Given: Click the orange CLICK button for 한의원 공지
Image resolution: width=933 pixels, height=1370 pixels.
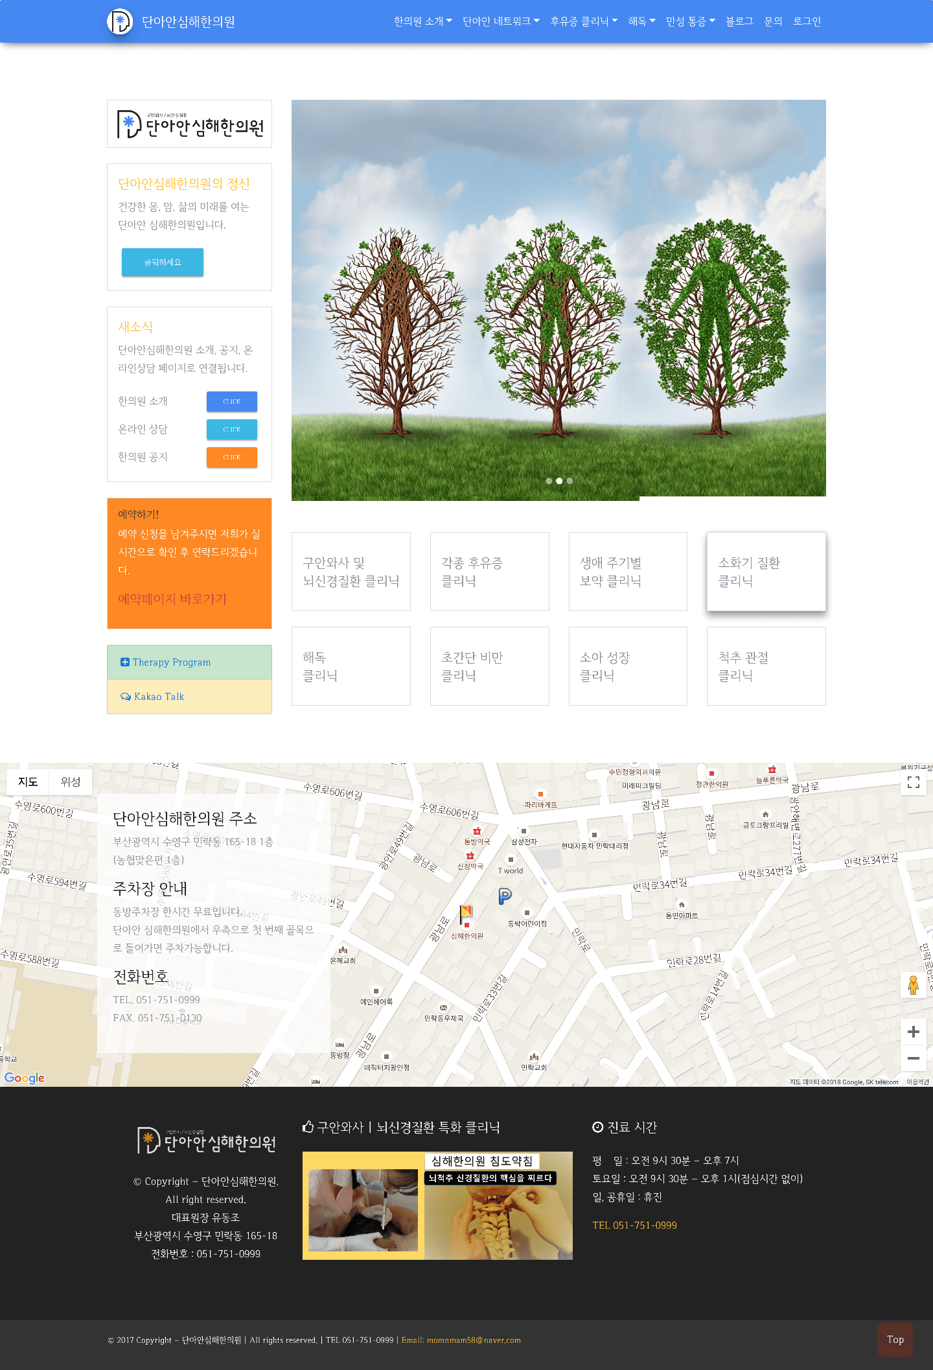Looking at the screenshot, I should tap(232, 457).
